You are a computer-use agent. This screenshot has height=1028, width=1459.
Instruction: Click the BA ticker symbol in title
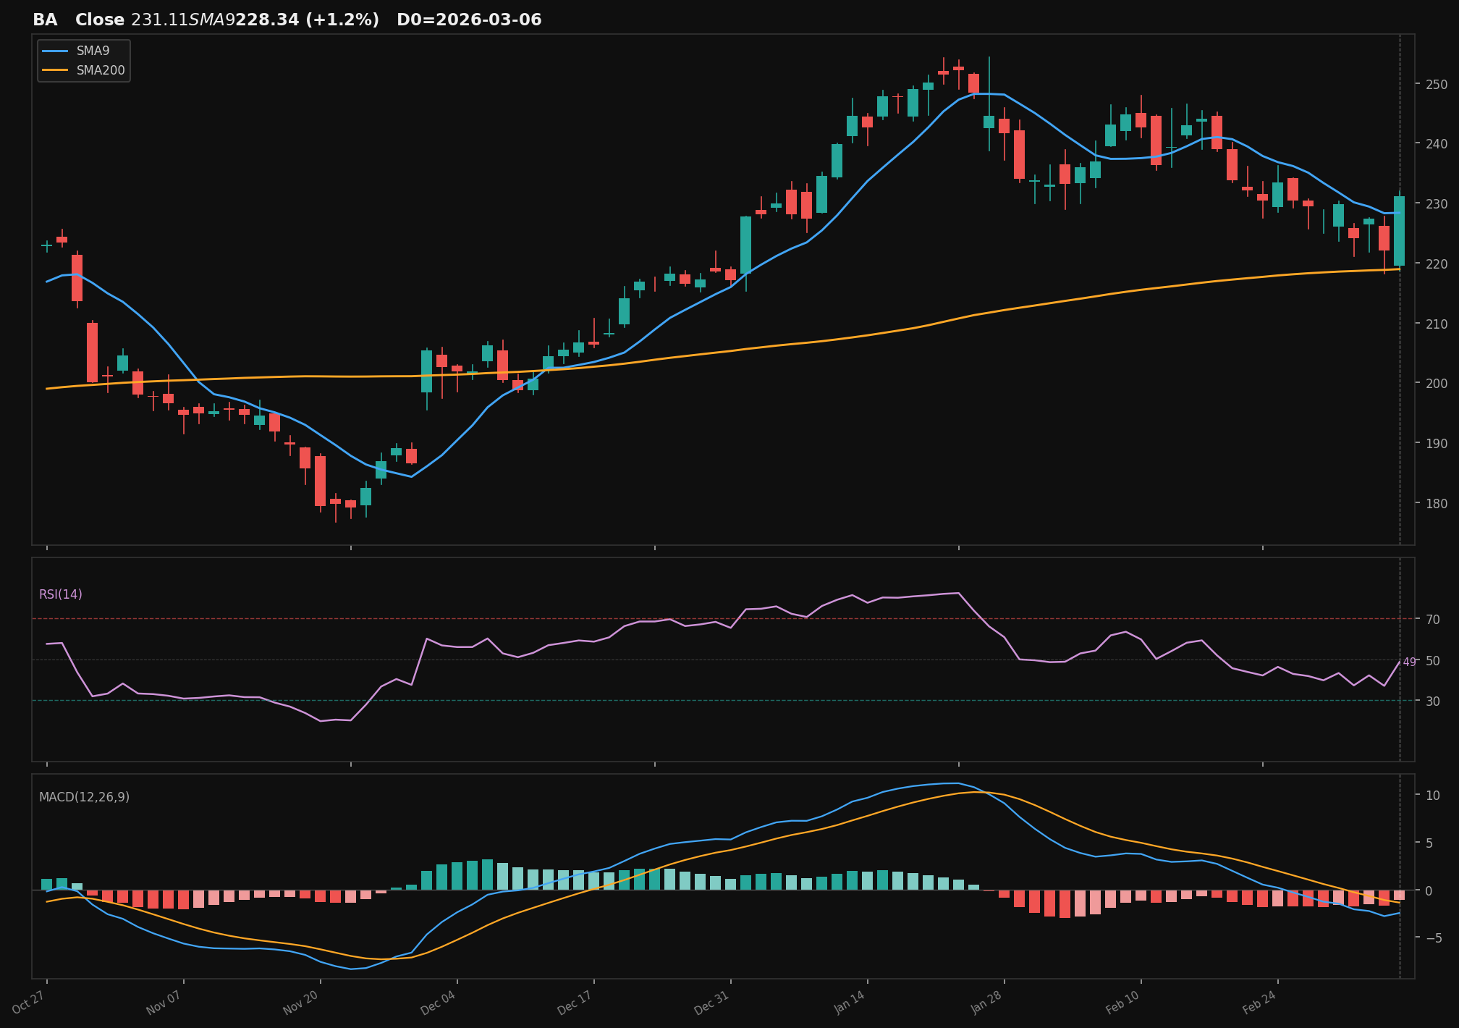pyautogui.click(x=45, y=20)
